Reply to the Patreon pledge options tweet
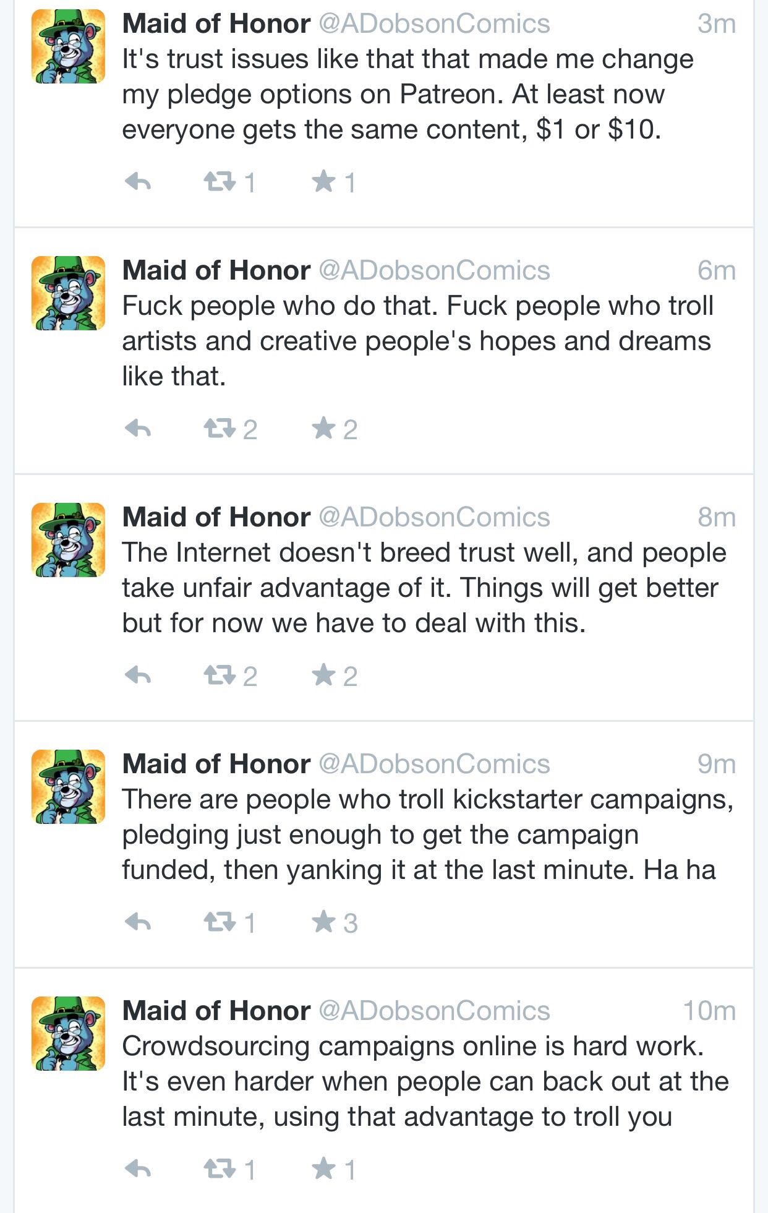 click(x=138, y=182)
